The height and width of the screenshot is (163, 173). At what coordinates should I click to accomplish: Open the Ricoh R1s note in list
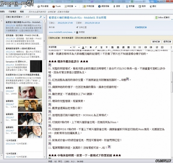(x=24, y=27)
